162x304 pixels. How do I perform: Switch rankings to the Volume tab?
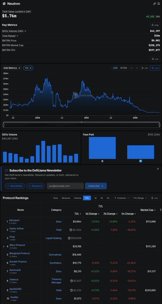coord(77,198)
